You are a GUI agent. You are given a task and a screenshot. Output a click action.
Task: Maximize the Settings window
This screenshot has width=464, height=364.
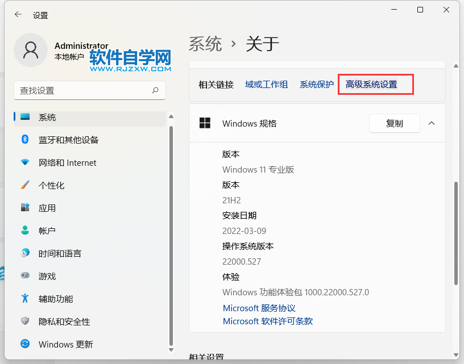tap(420, 10)
